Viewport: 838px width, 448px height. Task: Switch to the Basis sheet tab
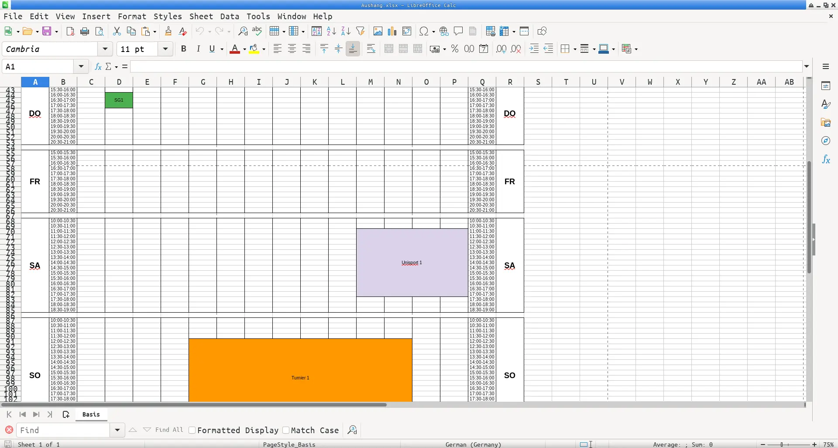tap(91, 414)
